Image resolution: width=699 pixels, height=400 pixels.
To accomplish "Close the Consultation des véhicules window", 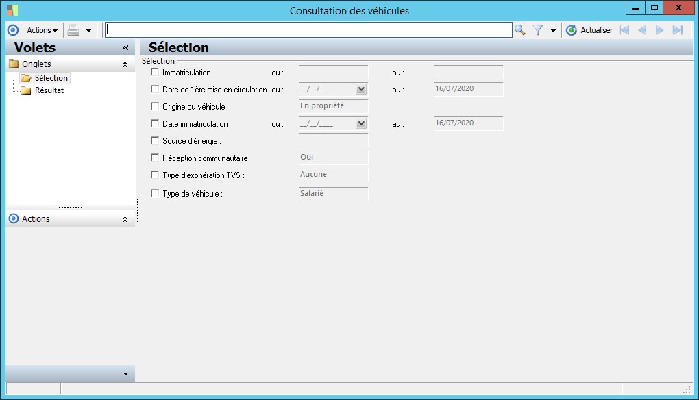I will point(679,8).
